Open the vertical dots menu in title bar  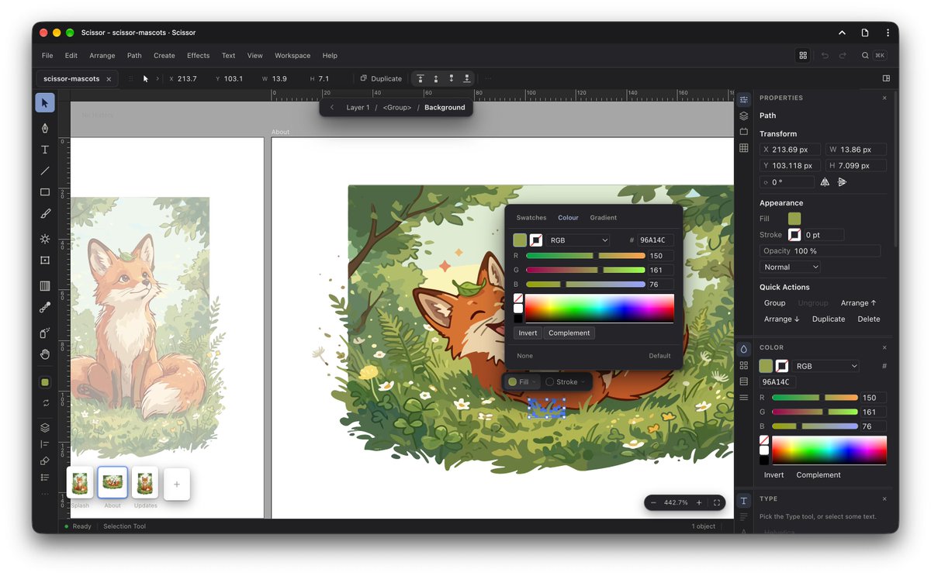[888, 33]
